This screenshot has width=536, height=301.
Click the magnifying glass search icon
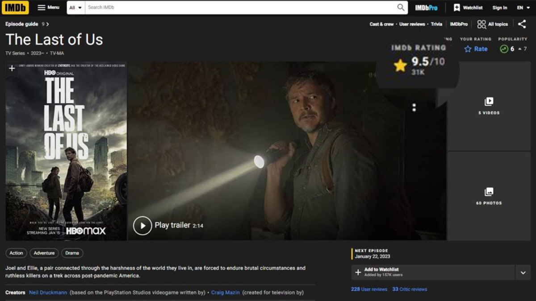point(401,8)
